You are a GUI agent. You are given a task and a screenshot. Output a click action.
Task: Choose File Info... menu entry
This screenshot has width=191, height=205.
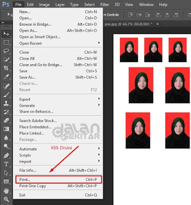58,170
